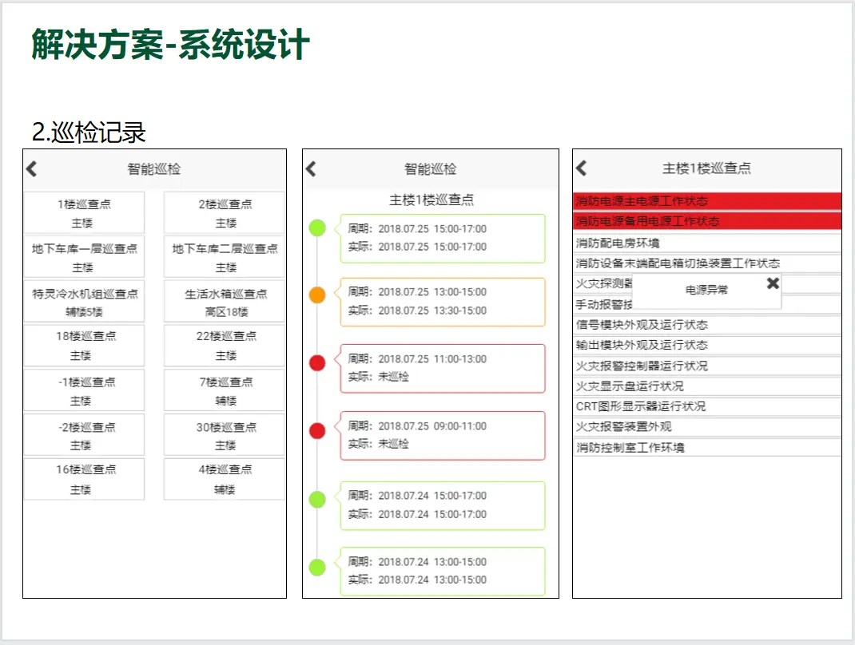Open the 火灾报警控制器运行状况 row

(707, 366)
